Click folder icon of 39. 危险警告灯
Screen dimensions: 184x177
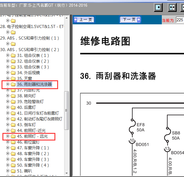tap(13, 102)
